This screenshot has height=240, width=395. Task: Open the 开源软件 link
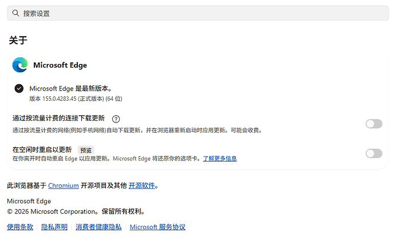point(141,186)
